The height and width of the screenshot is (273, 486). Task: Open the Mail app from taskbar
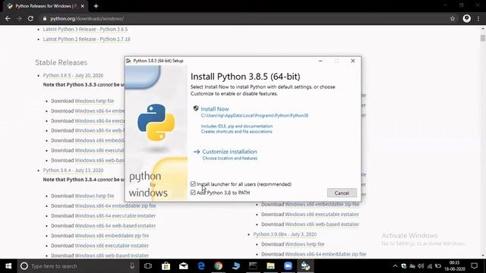pyautogui.click(x=184, y=266)
